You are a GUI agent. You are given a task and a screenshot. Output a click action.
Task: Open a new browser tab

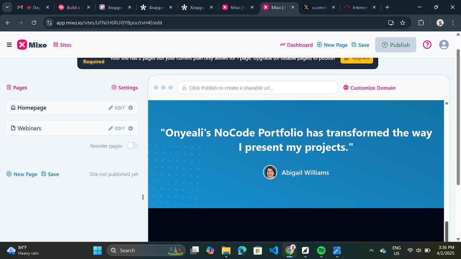(387, 7)
